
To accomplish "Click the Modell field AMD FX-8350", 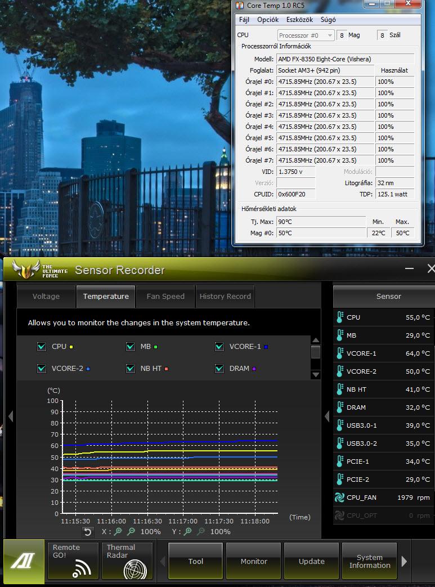I will coord(345,59).
